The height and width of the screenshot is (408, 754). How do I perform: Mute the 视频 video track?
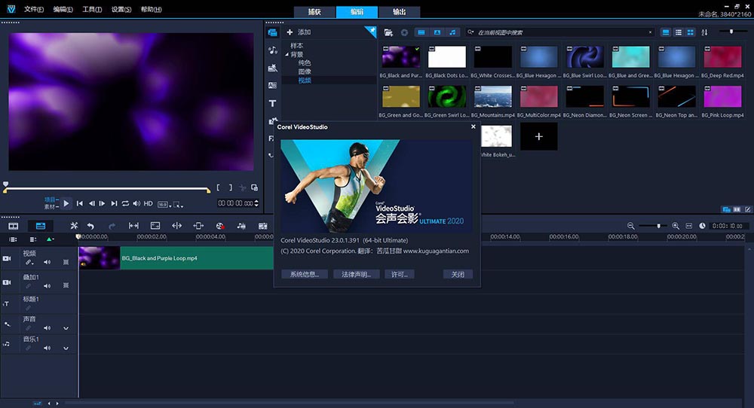click(47, 262)
